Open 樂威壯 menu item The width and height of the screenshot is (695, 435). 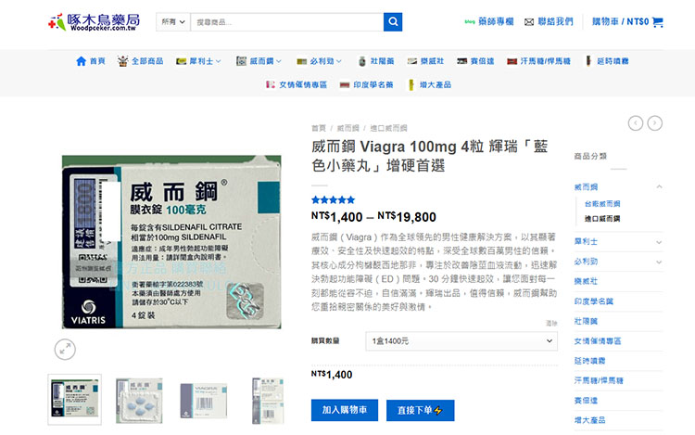(x=432, y=61)
